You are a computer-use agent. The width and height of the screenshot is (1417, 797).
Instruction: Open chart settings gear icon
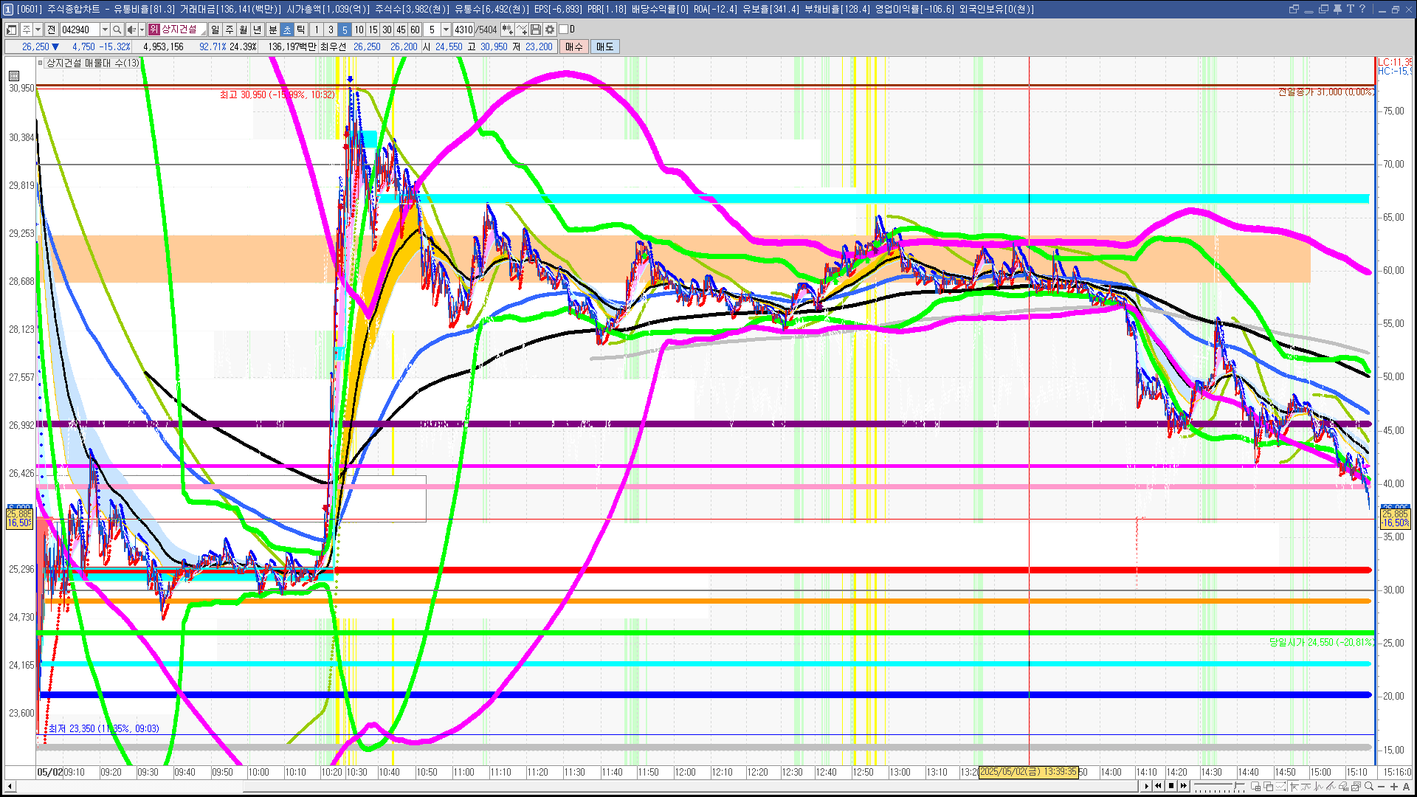tap(550, 30)
